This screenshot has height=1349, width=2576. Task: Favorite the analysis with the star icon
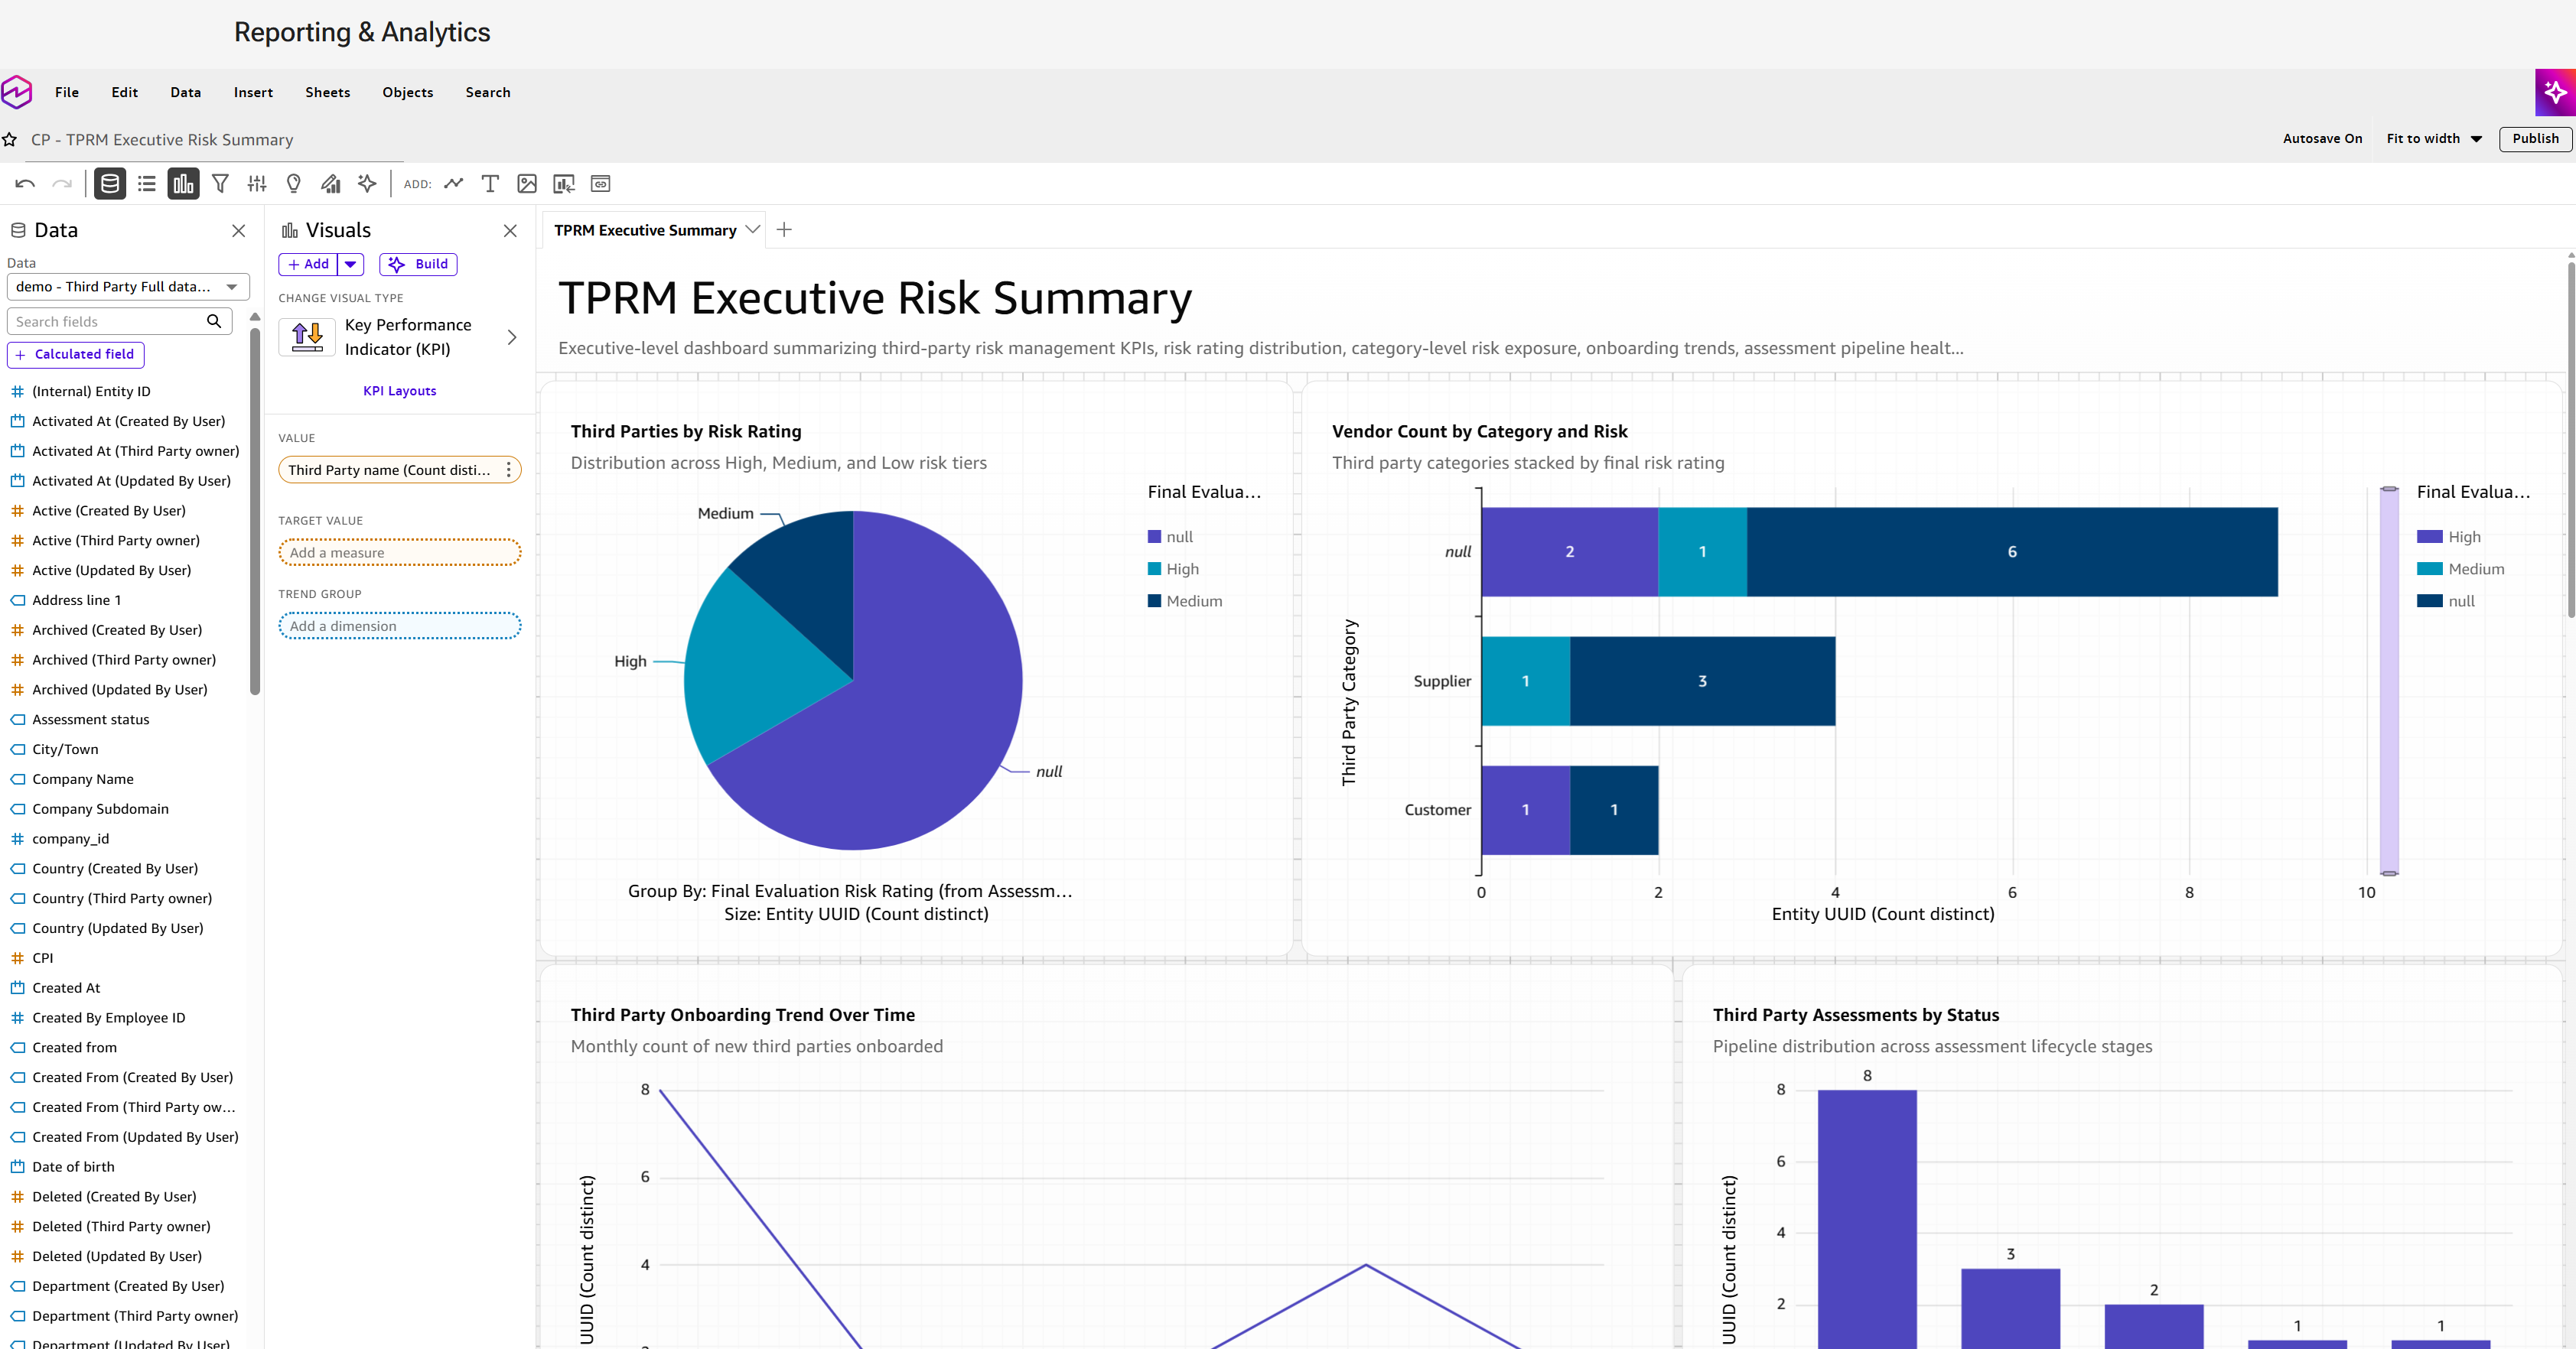tap(10, 140)
